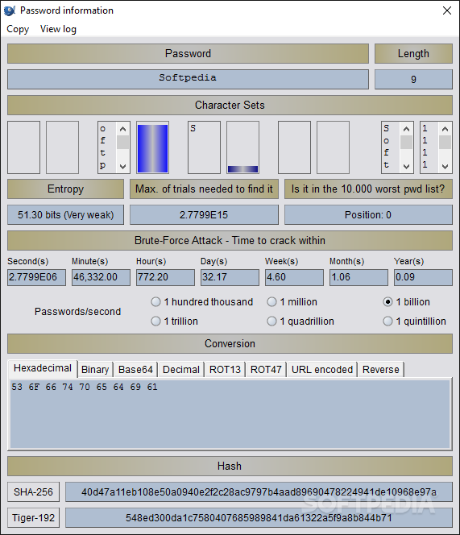460x535 pixels.
Task: Switch to the ROT47 tab
Action: click(266, 370)
